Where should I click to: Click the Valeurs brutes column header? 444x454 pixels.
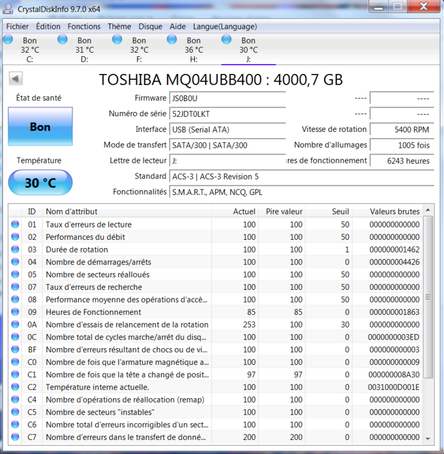point(394,211)
